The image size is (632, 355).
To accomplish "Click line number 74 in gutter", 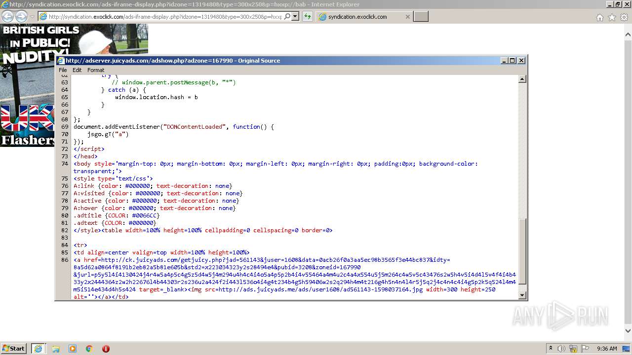I will pos(65,164).
